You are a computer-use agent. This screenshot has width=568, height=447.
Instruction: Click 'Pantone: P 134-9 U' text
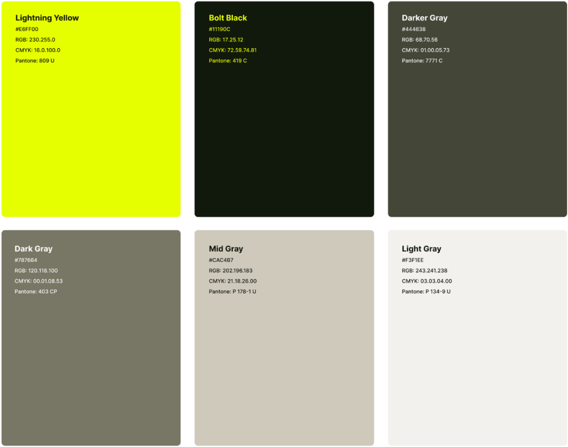[x=426, y=292]
